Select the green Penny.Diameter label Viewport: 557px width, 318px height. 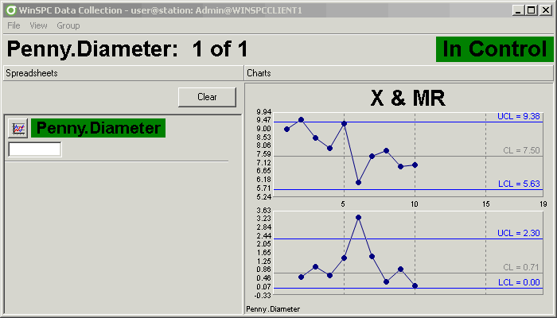pos(99,128)
